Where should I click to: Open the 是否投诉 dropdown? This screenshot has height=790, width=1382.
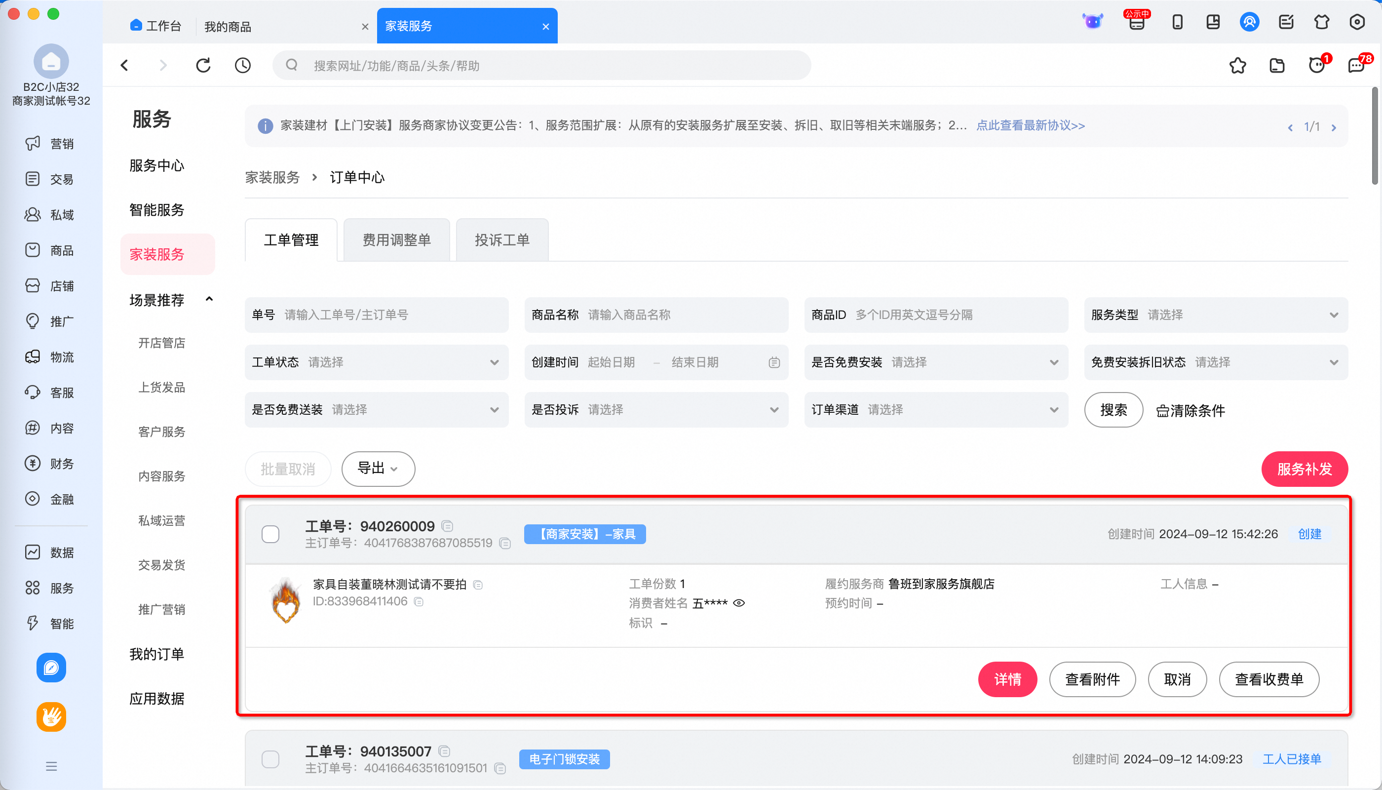click(656, 410)
